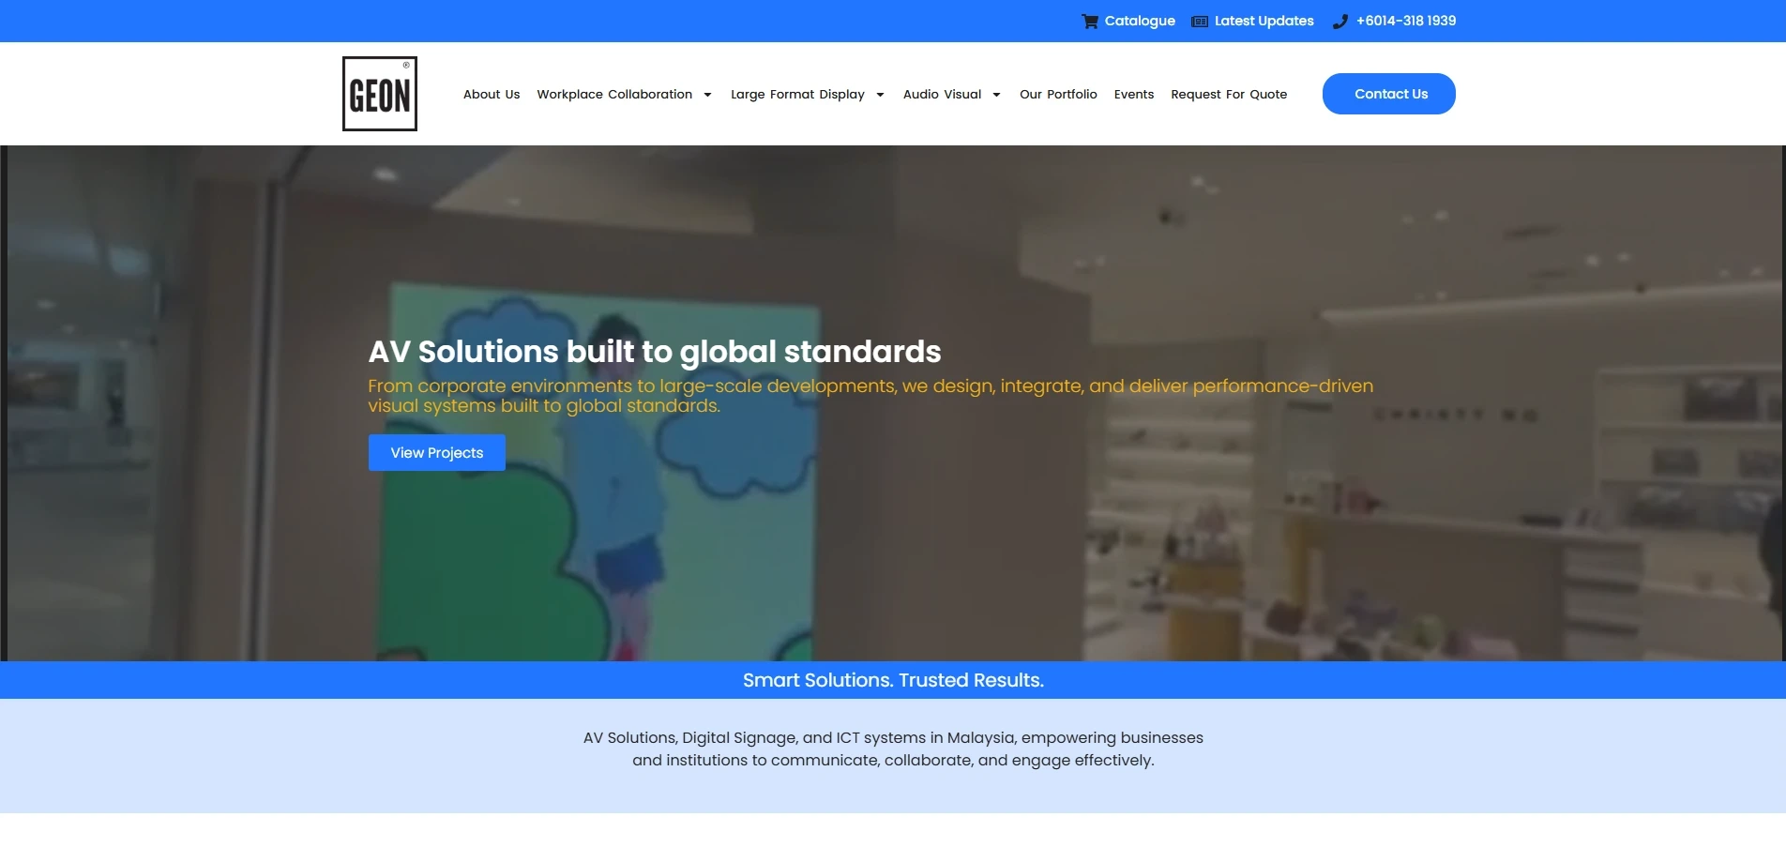Click the View Projects button
The image size is (1786, 862).
(x=437, y=453)
